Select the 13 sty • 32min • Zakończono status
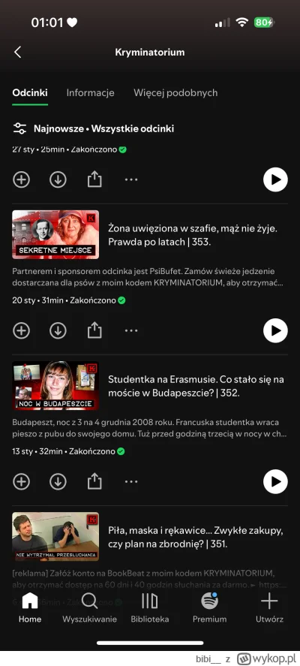The image size is (300, 666). [x=68, y=451]
